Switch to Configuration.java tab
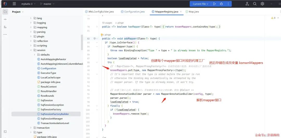This screenshot has height=138, width=281. click(133, 12)
